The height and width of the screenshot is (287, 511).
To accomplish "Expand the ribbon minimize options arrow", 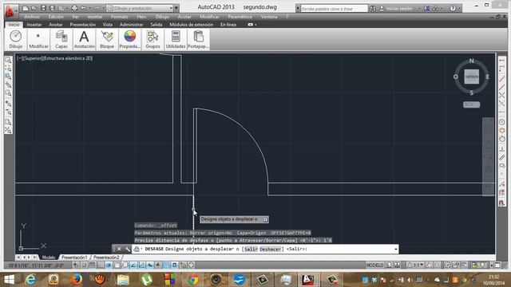I will pyautogui.click(x=255, y=25).
